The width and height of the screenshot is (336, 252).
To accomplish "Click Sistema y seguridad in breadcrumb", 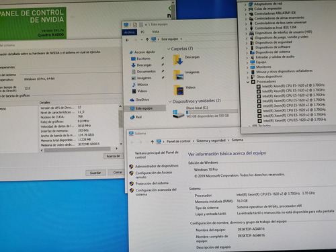I will [x=211, y=140].
